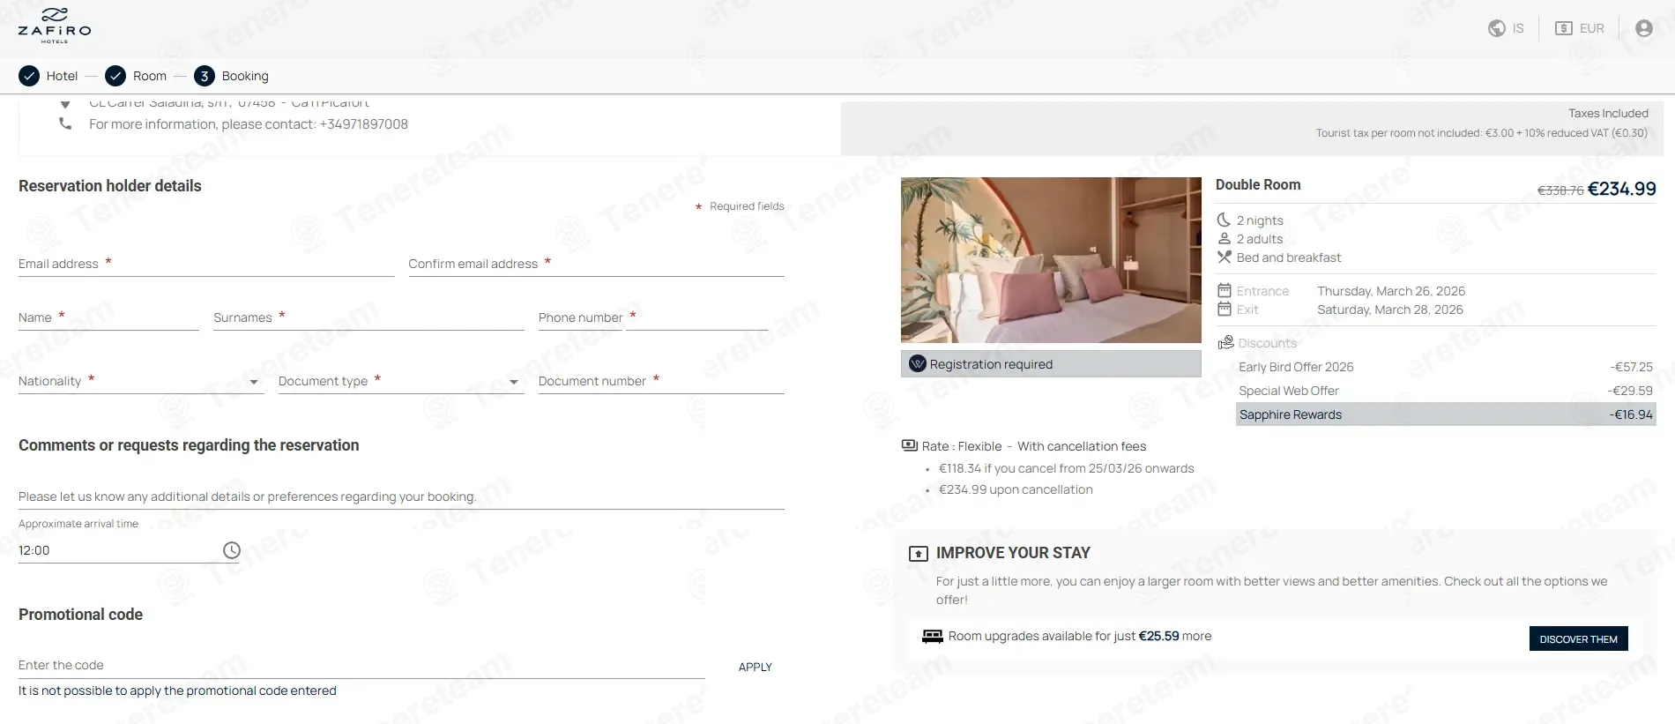This screenshot has height=724, width=1675.
Task: Click the APPLY promo code button
Action: point(755,667)
